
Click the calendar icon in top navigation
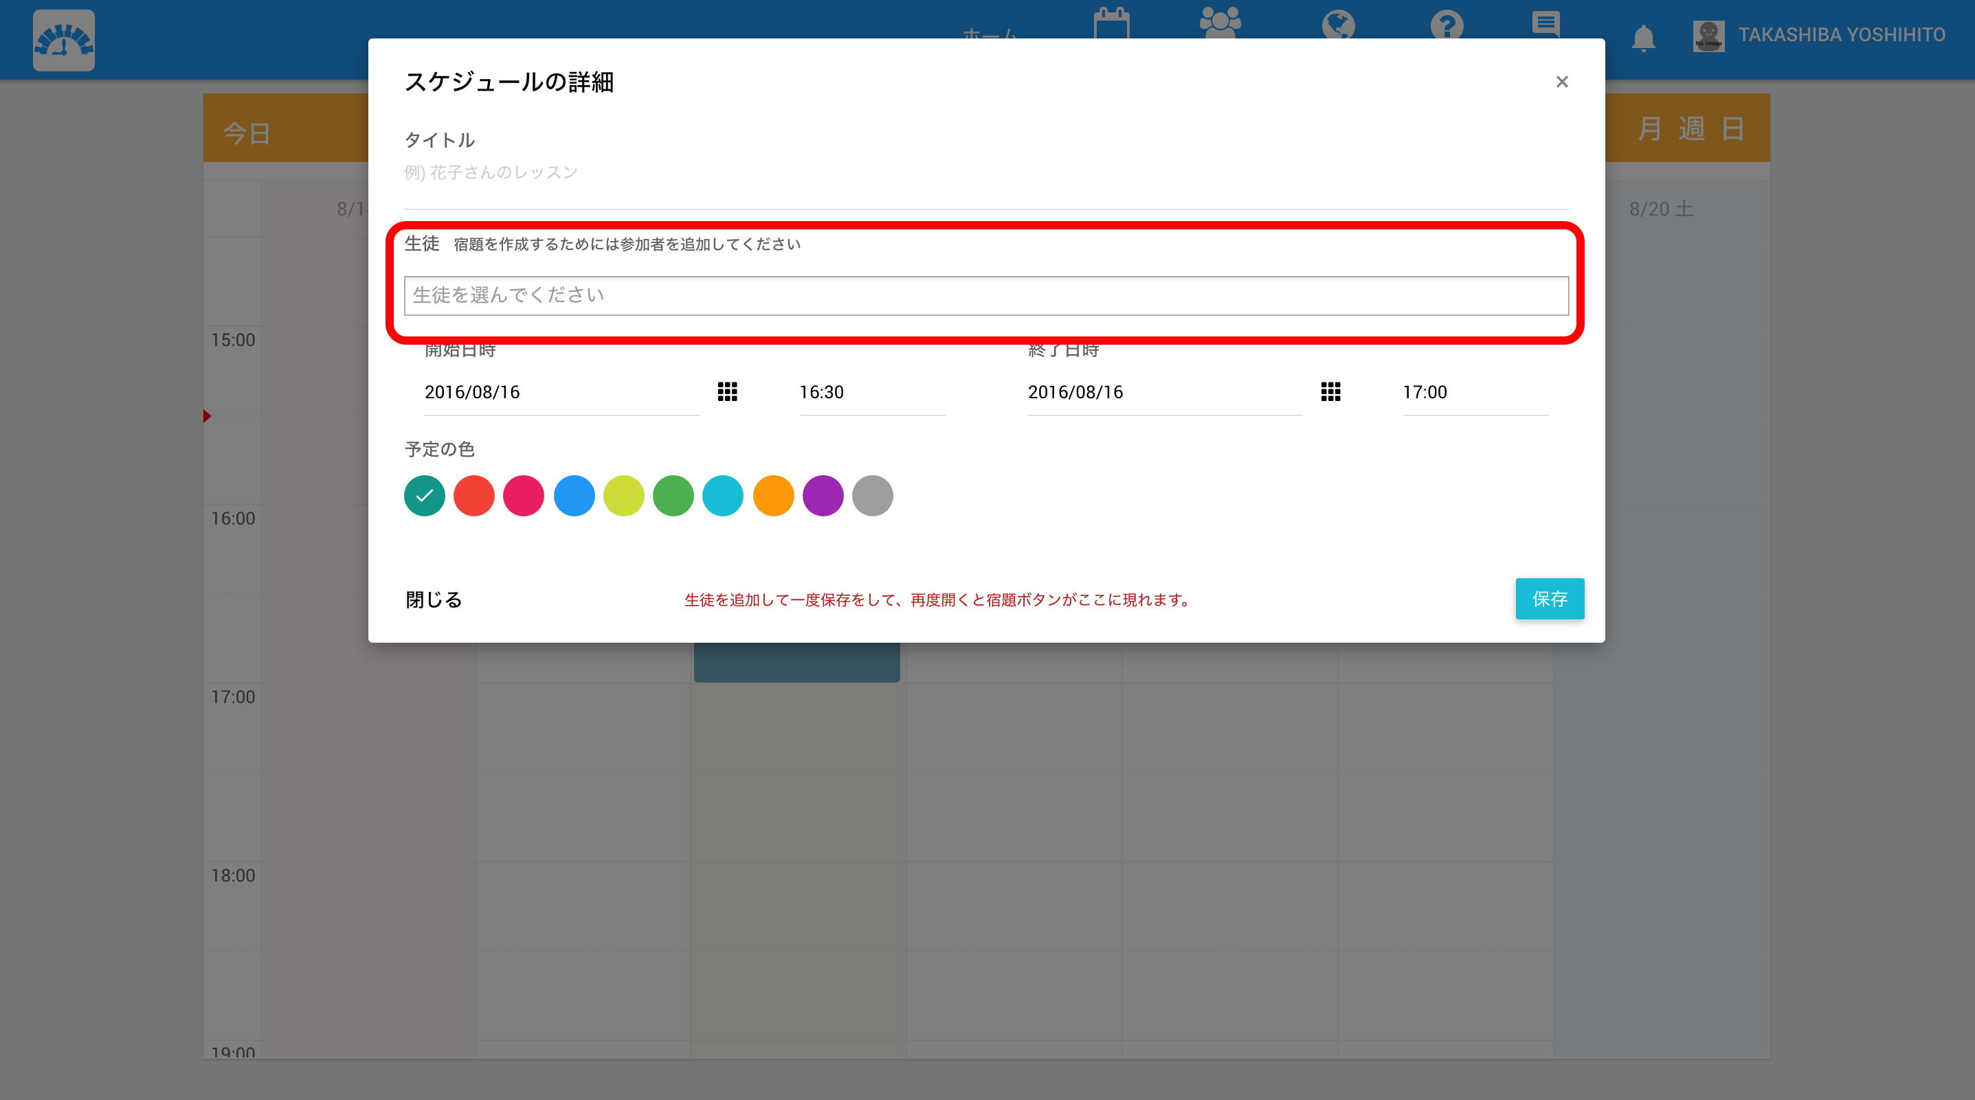click(x=1111, y=23)
